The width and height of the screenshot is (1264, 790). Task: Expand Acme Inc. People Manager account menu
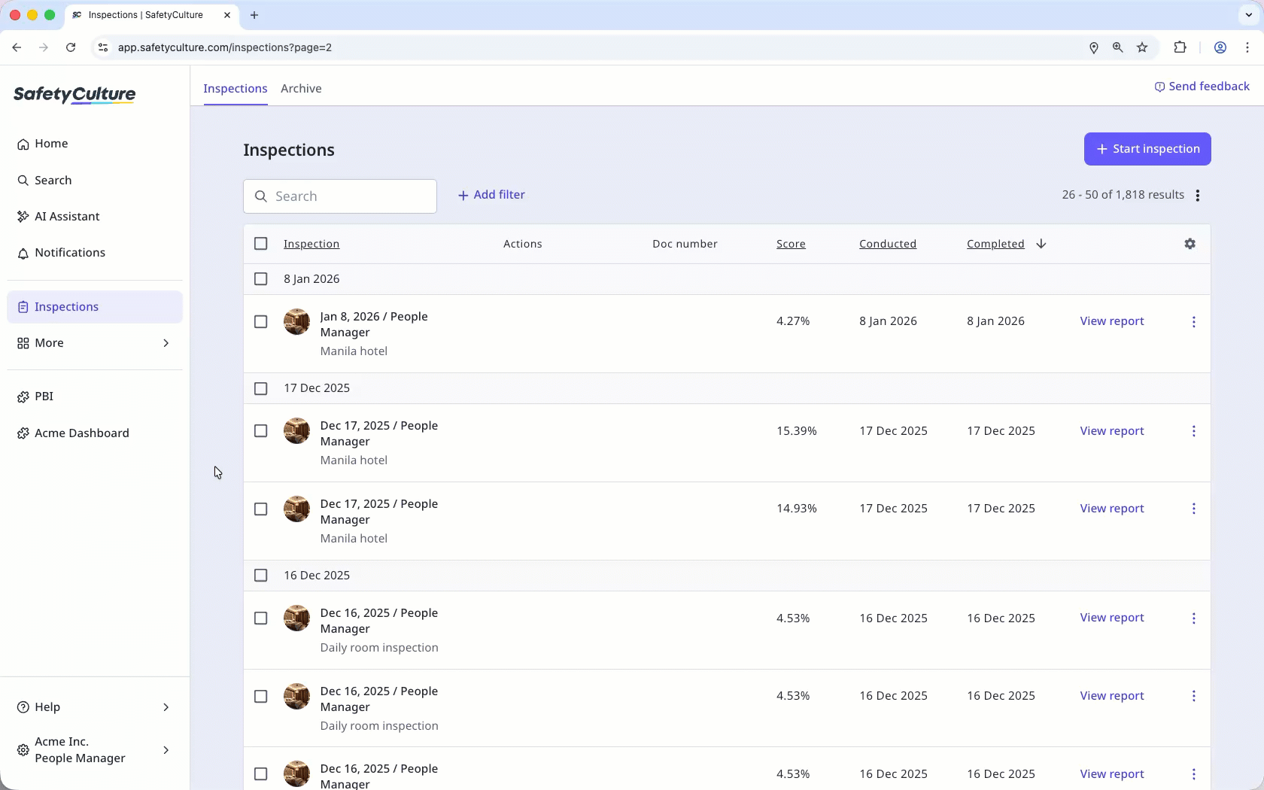point(95,750)
